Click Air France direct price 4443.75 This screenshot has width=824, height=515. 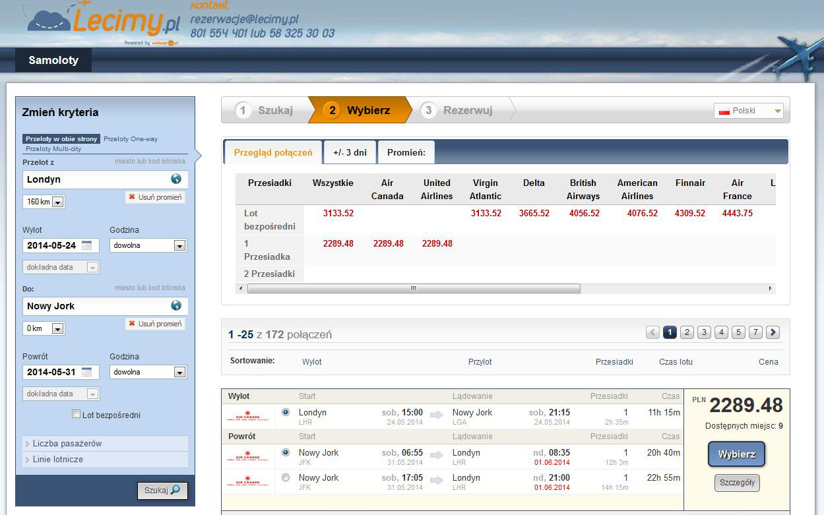pos(738,213)
